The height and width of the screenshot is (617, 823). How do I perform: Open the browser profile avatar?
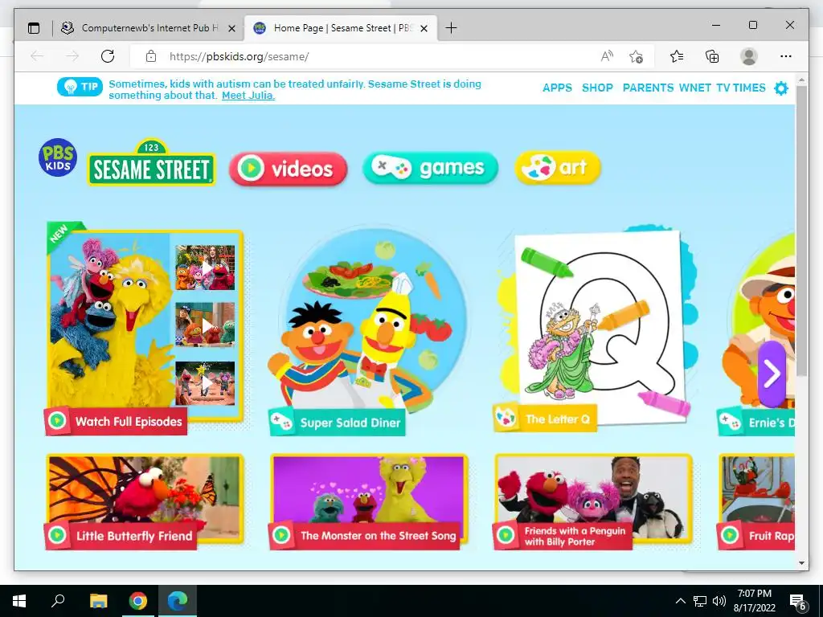[x=749, y=56]
